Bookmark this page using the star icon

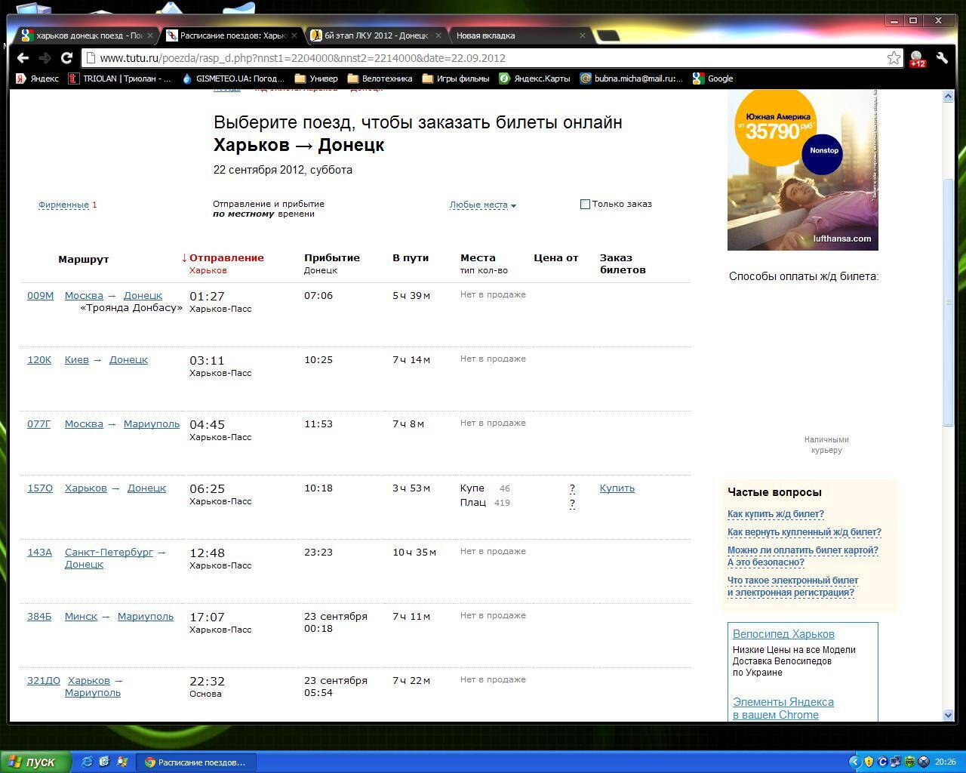[x=894, y=58]
